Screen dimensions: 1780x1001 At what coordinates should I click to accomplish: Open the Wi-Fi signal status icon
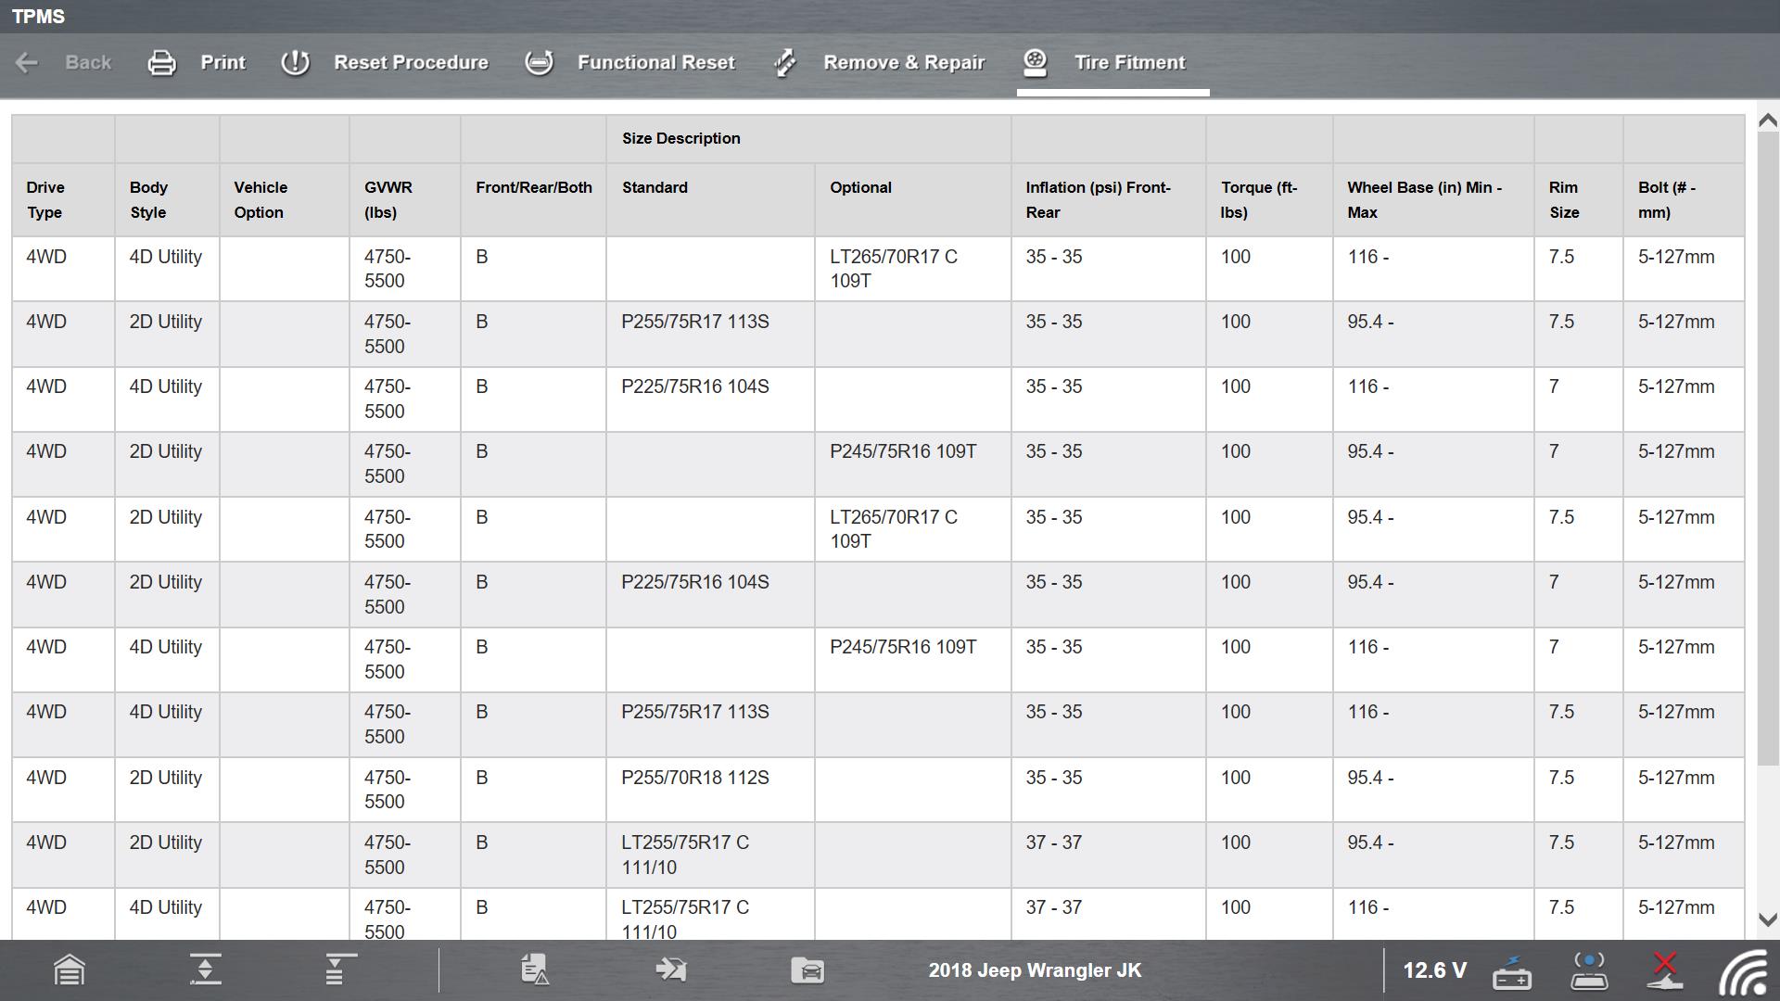(1744, 972)
